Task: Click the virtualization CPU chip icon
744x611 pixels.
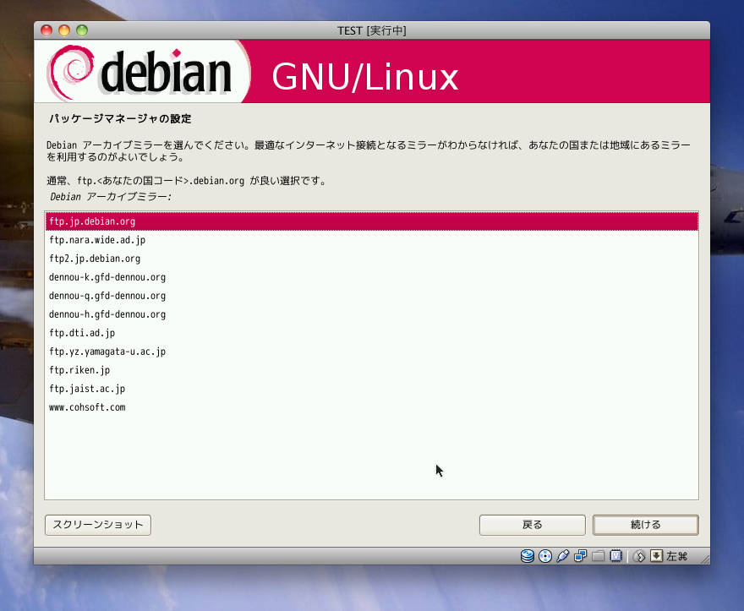Action: click(x=615, y=556)
